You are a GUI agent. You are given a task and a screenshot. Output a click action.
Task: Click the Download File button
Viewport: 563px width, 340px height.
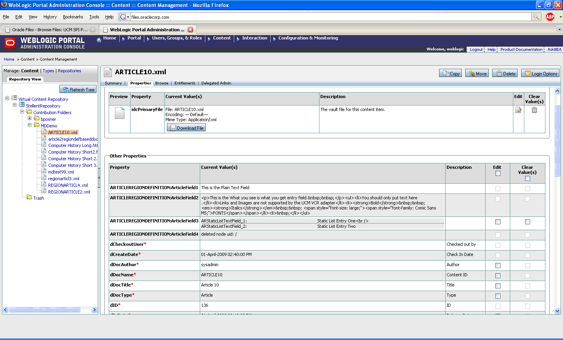186,127
